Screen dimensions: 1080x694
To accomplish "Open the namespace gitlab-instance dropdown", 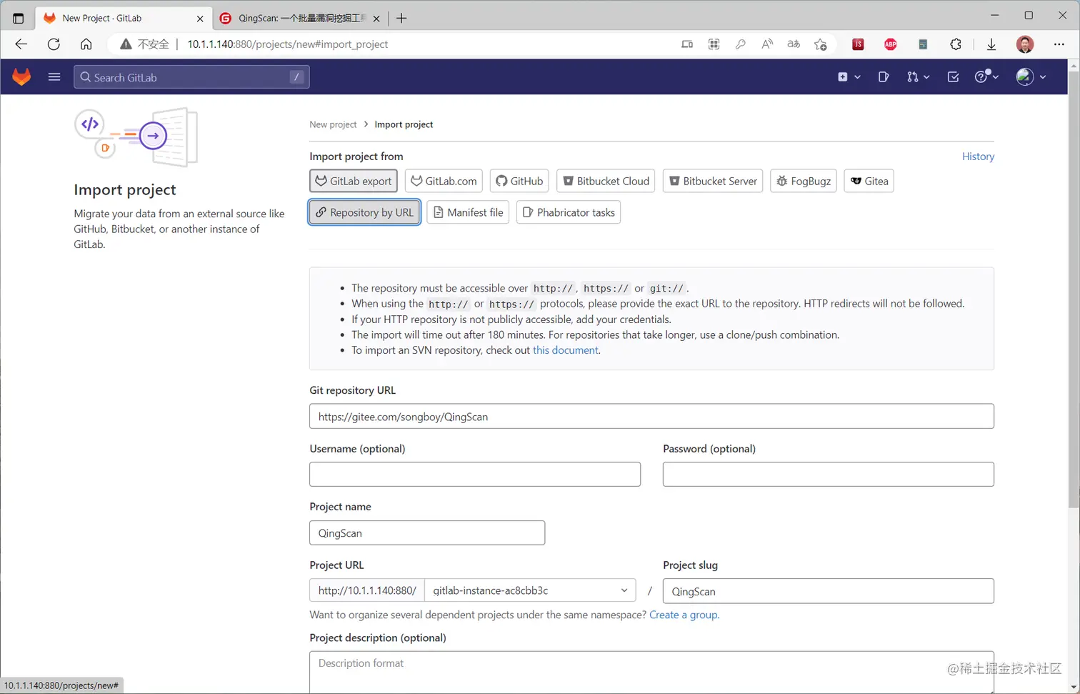I will coord(530,591).
